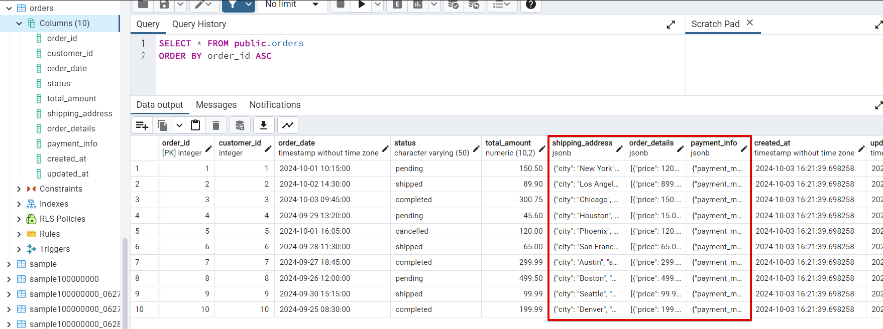
Task: Click the shipping_address column edit pencil icon
Action: coord(619,148)
